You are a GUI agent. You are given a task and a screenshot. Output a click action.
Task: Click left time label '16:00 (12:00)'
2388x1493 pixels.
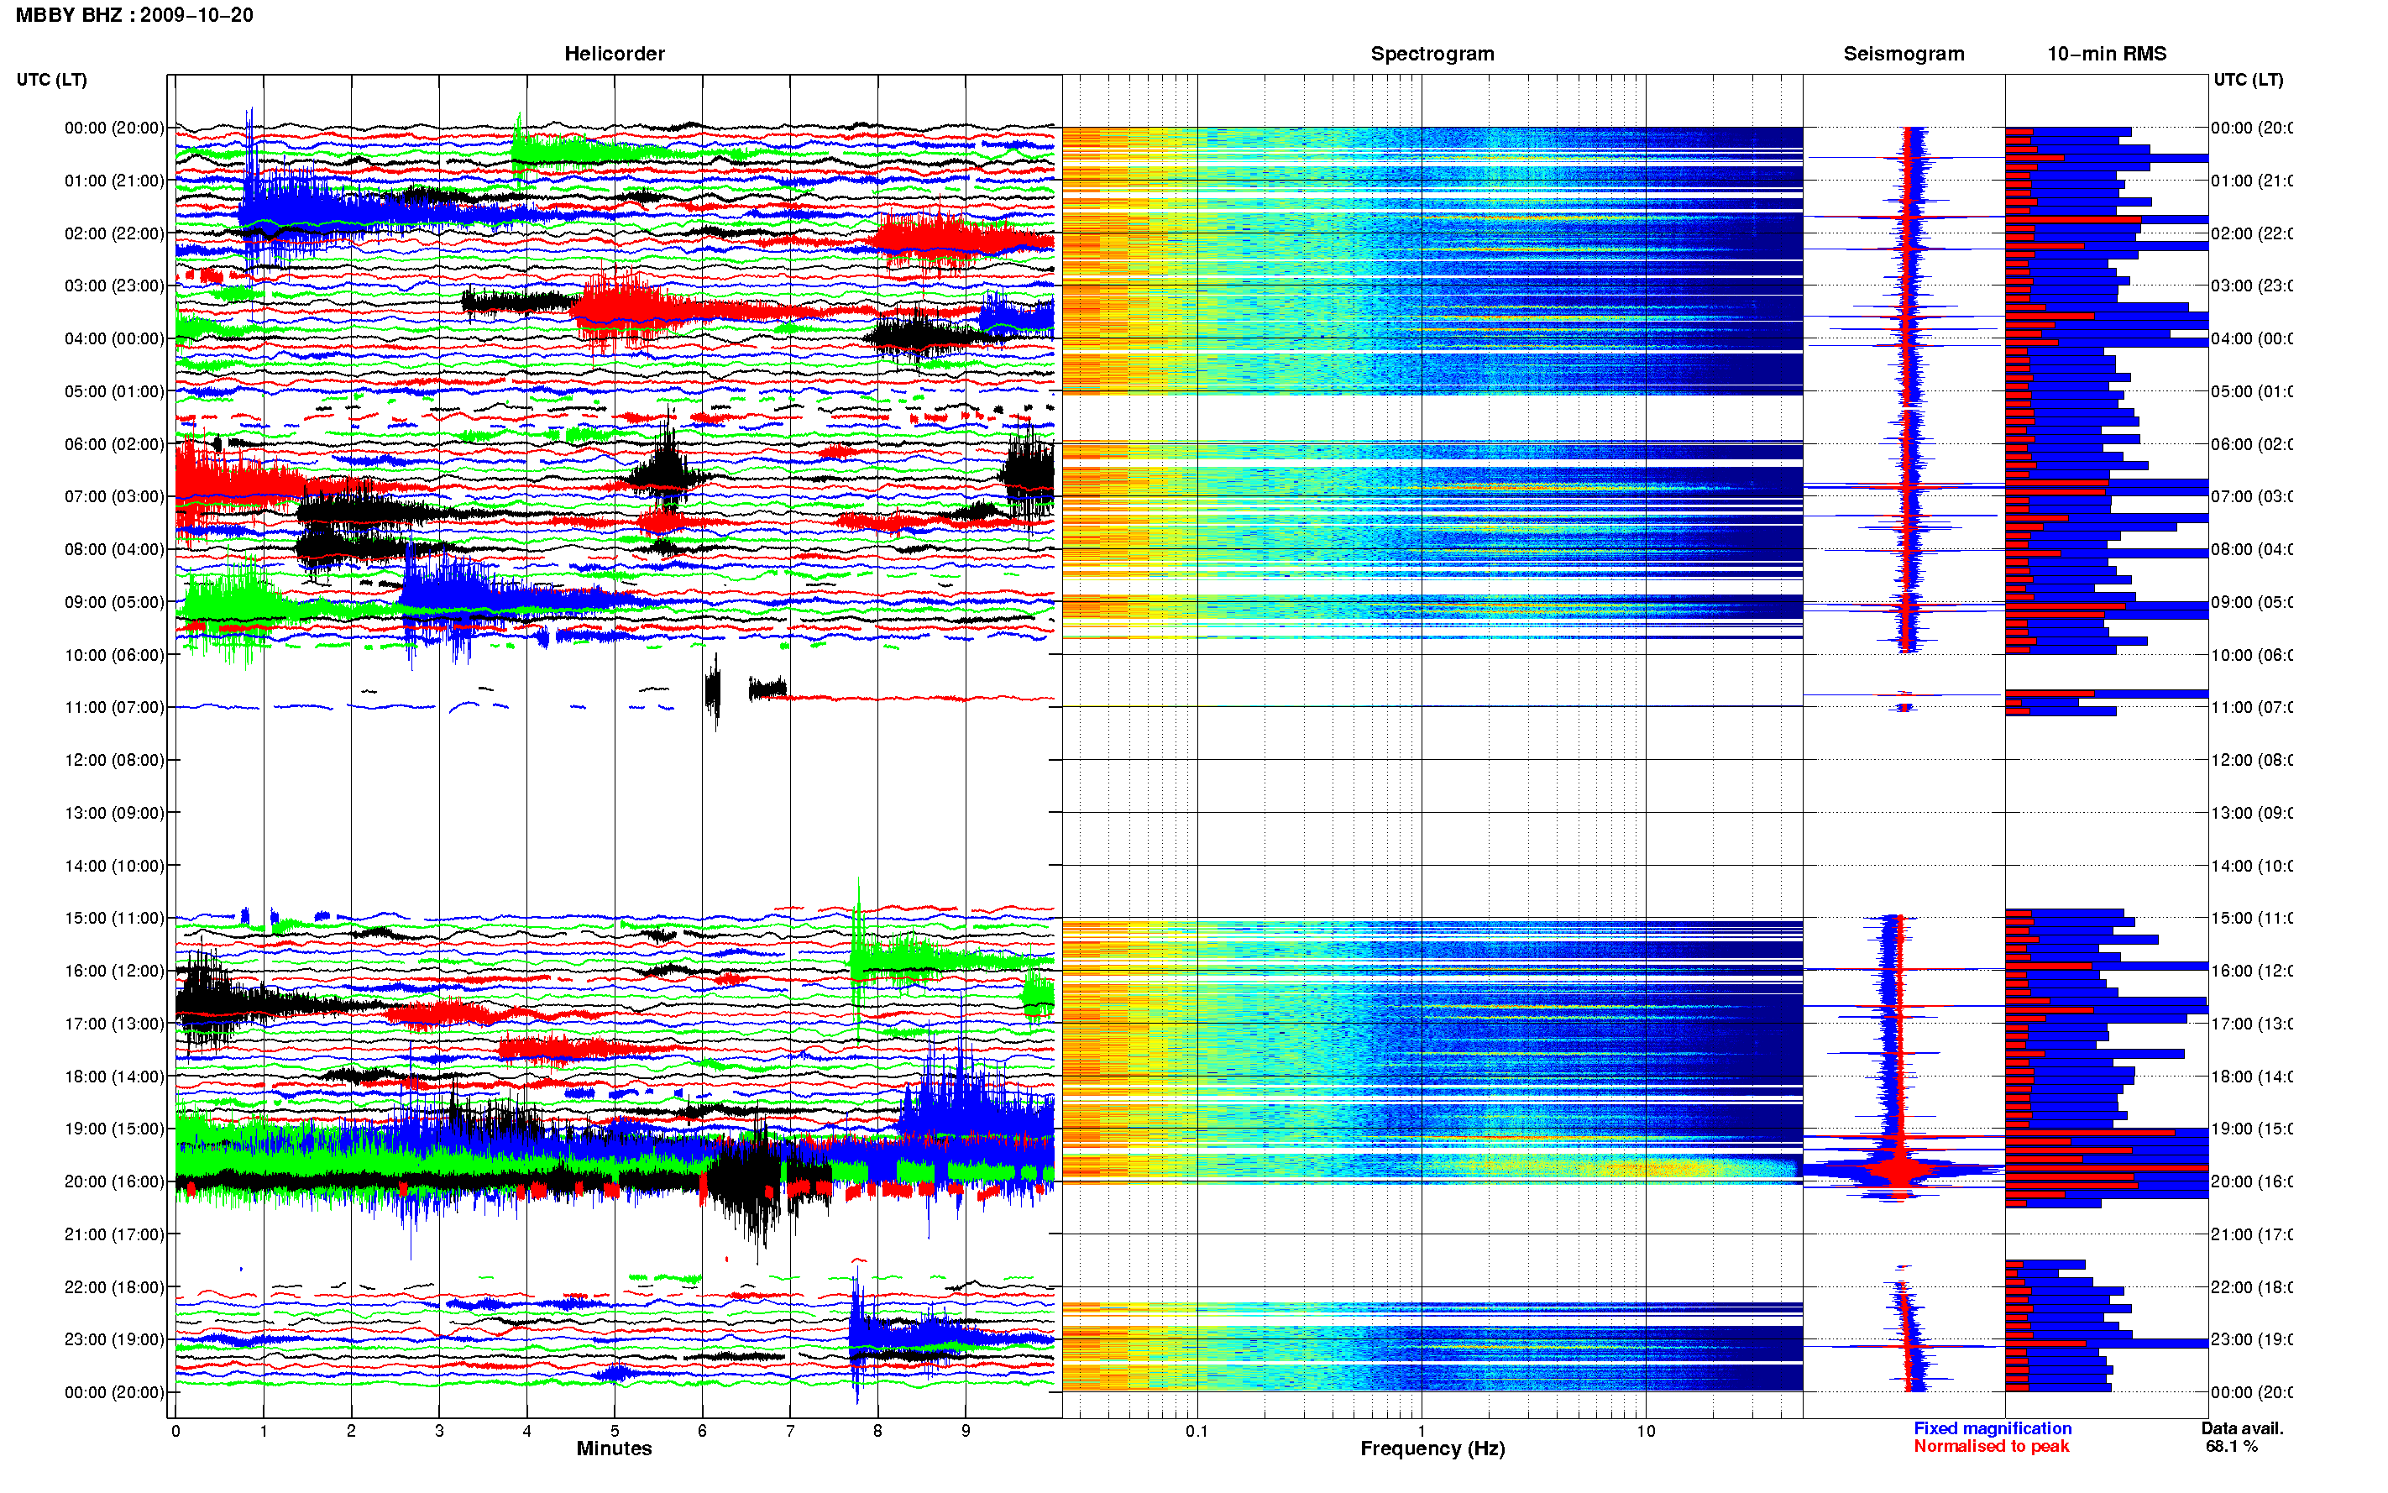tap(114, 971)
